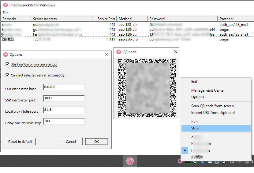Select the currently checked server entry with bullet
Viewport: 254px width, 173px height.
coord(216,150)
